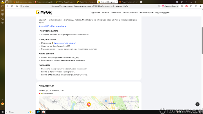Open Как это работает? page
The width and height of the screenshot is (203, 114).
(130, 12)
